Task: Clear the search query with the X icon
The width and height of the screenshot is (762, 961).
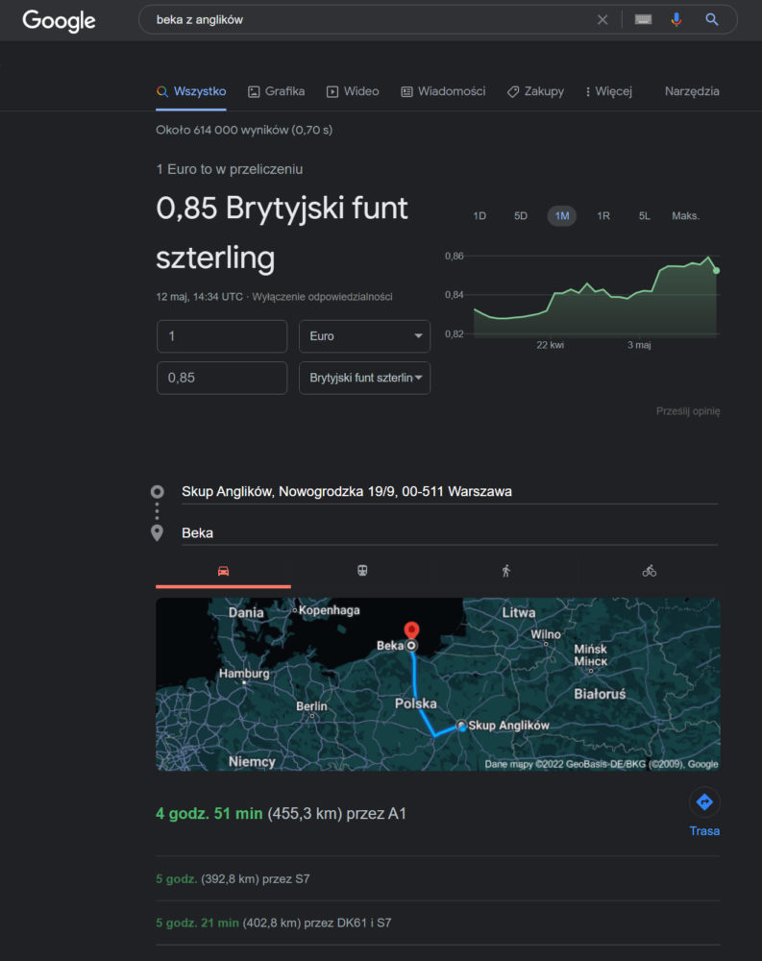Action: [x=602, y=19]
